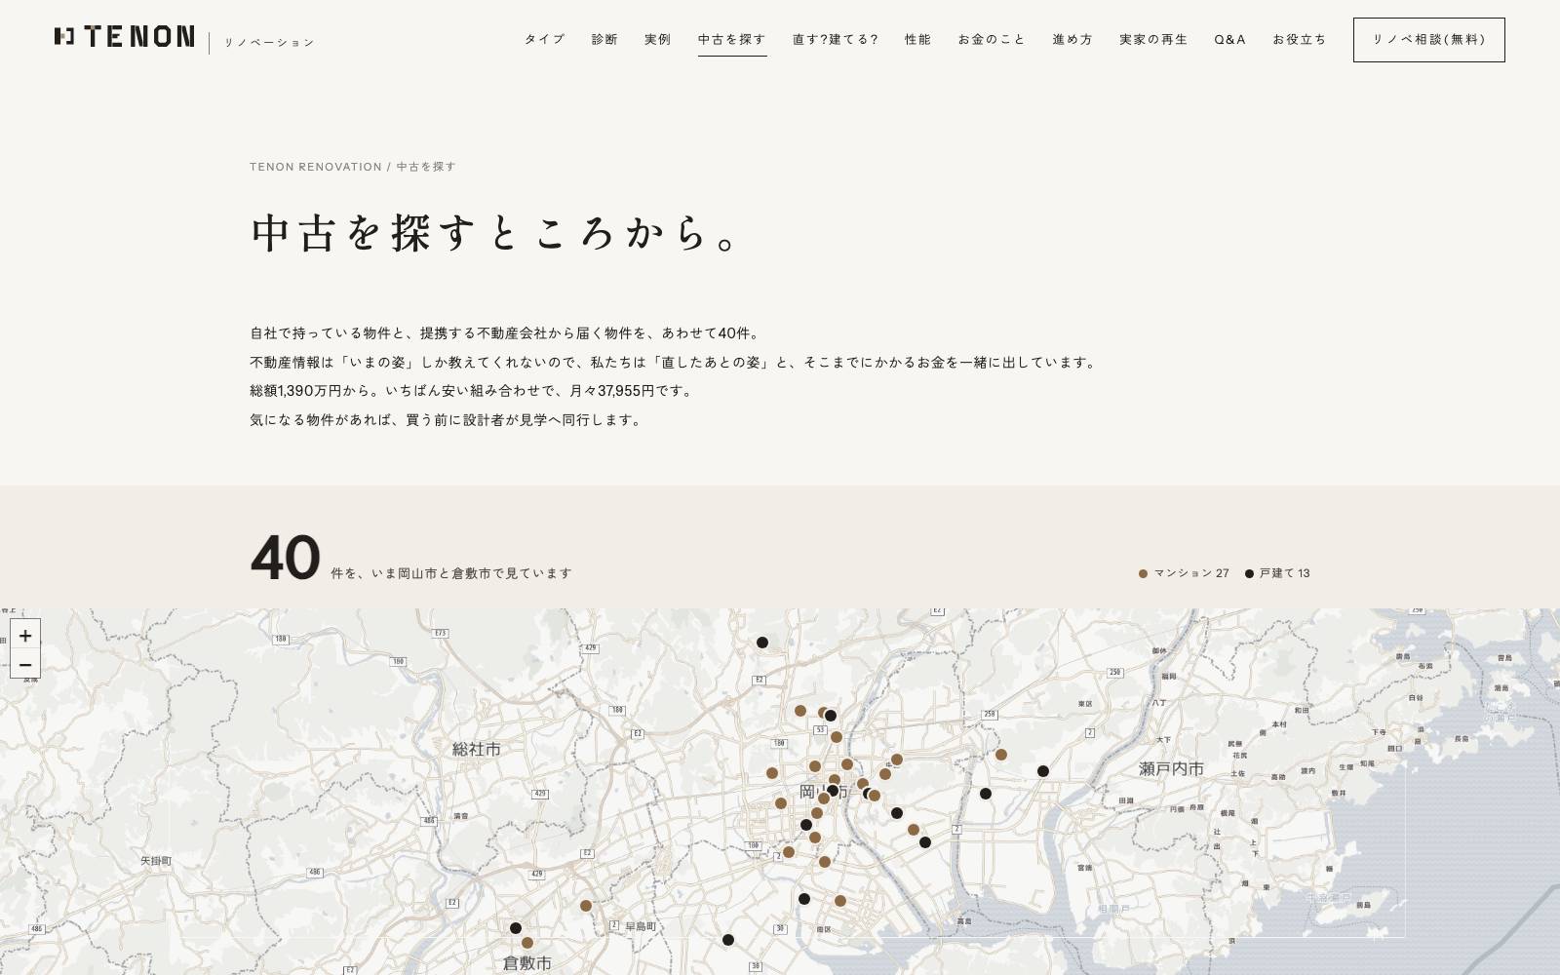Zoom out the map with minus button

(25, 665)
